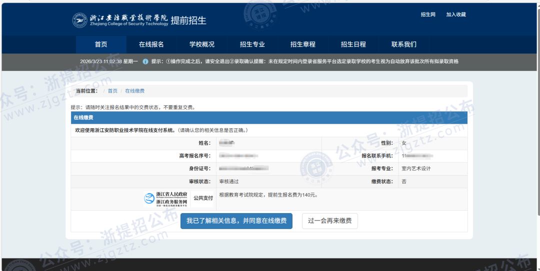
Task: Click the 公共支付 label next to logo
Action: pos(203,198)
